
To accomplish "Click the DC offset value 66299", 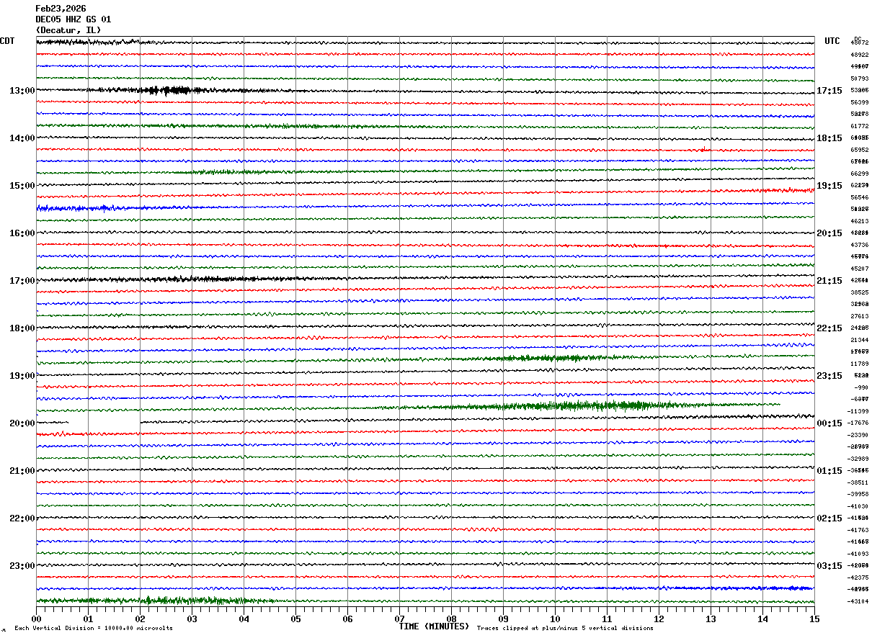I will [859, 174].
